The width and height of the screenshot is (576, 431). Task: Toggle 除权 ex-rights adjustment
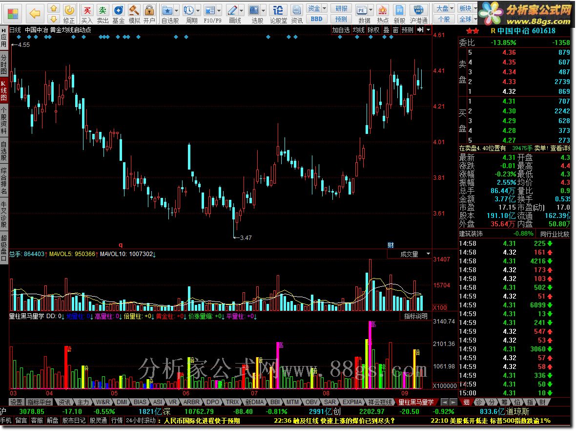click(373, 30)
